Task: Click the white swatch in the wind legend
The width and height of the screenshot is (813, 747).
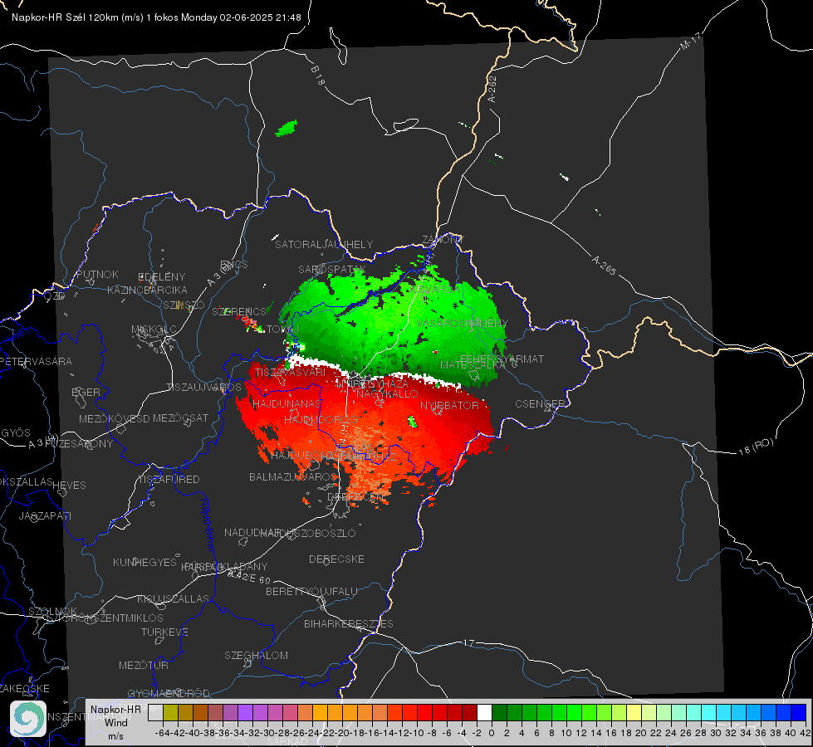Action: [x=484, y=712]
